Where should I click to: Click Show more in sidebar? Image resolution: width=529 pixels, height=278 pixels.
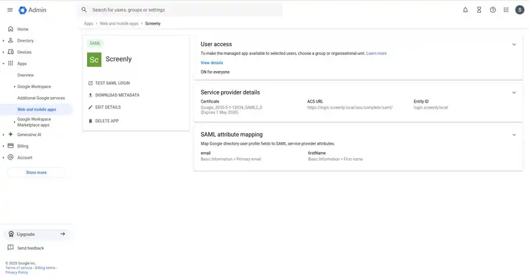(36, 172)
